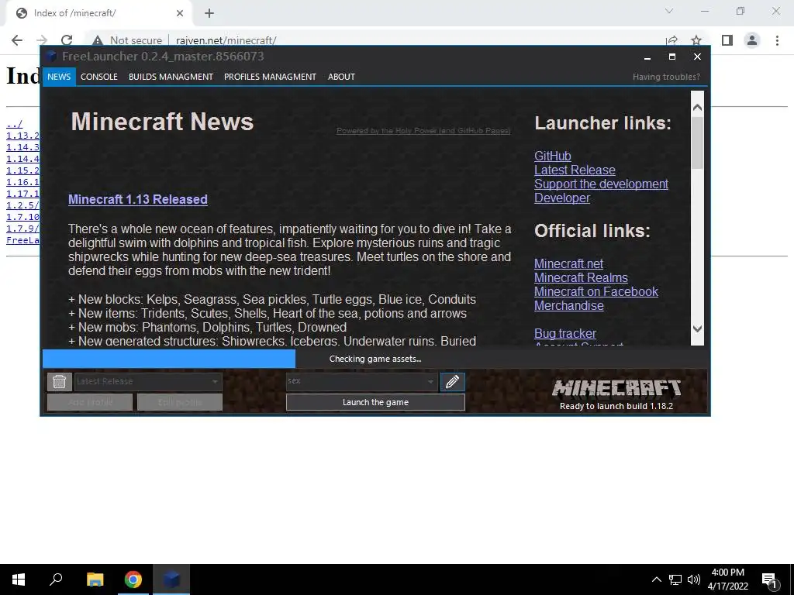The width and height of the screenshot is (794, 595).
Task: Open the PROFILES MANAGMENT tab
Action: 270,77
